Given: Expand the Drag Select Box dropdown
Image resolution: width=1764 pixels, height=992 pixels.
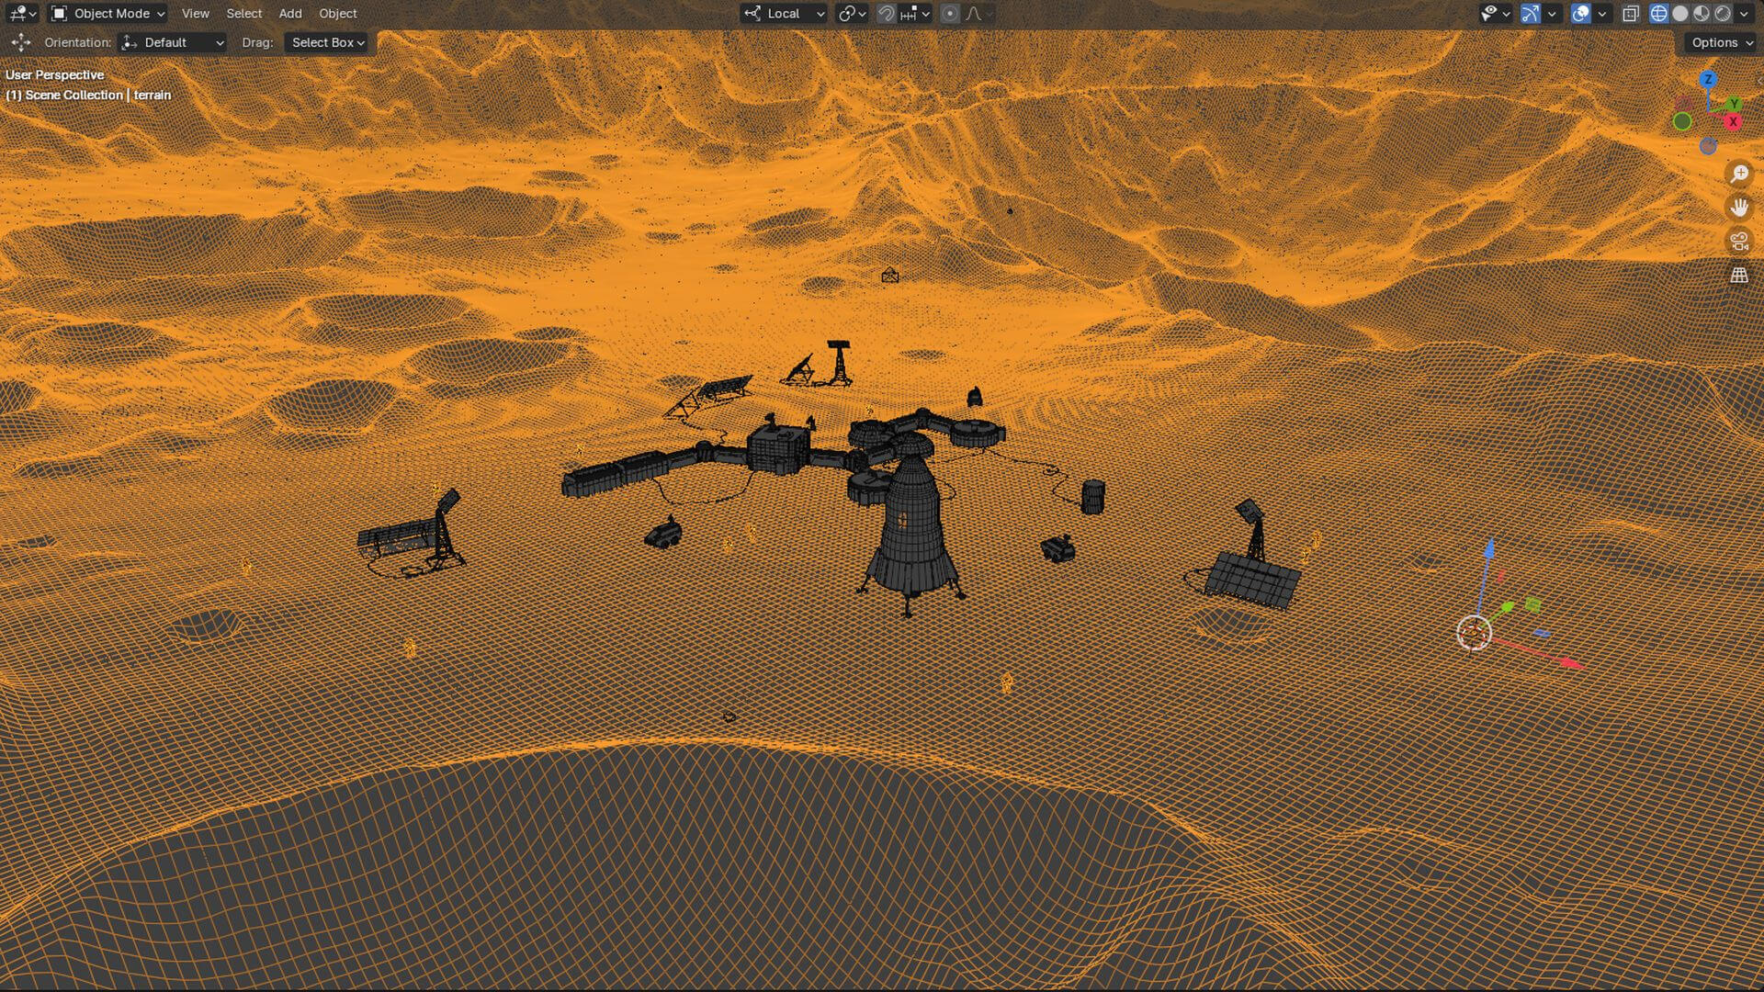Looking at the screenshot, I should point(327,42).
